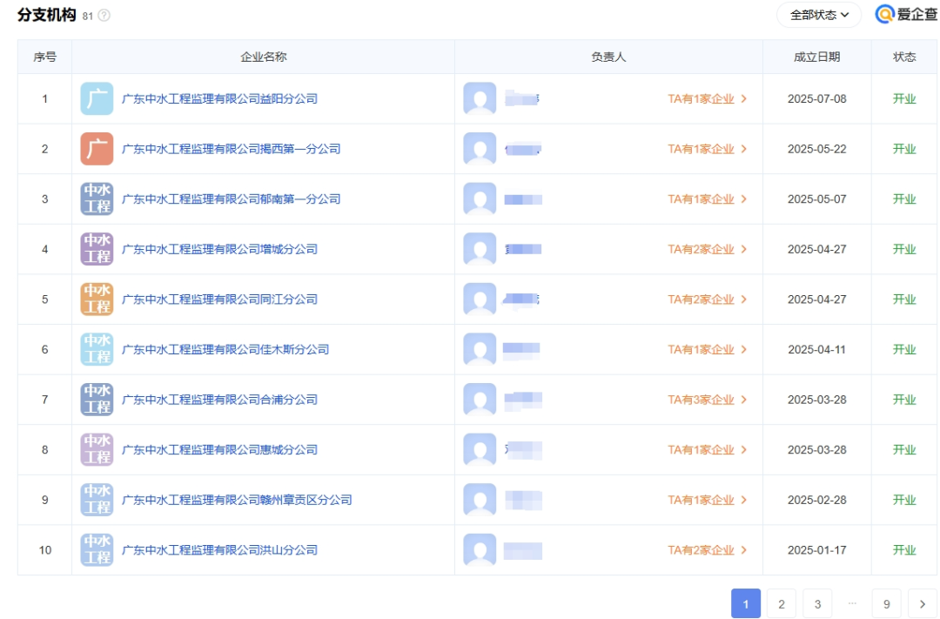940x619 pixels.
Task: Click the avatar of 增城分公司 负责人
Action: pyautogui.click(x=479, y=249)
